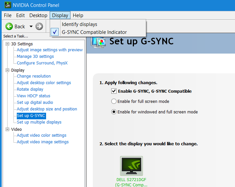
Task: Choose Identify displays menu entry
Action: point(79,24)
